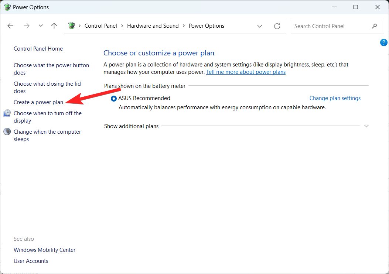The width and height of the screenshot is (389, 274).
Task: Open the Help question mark icon
Action: click(x=383, y=42)
